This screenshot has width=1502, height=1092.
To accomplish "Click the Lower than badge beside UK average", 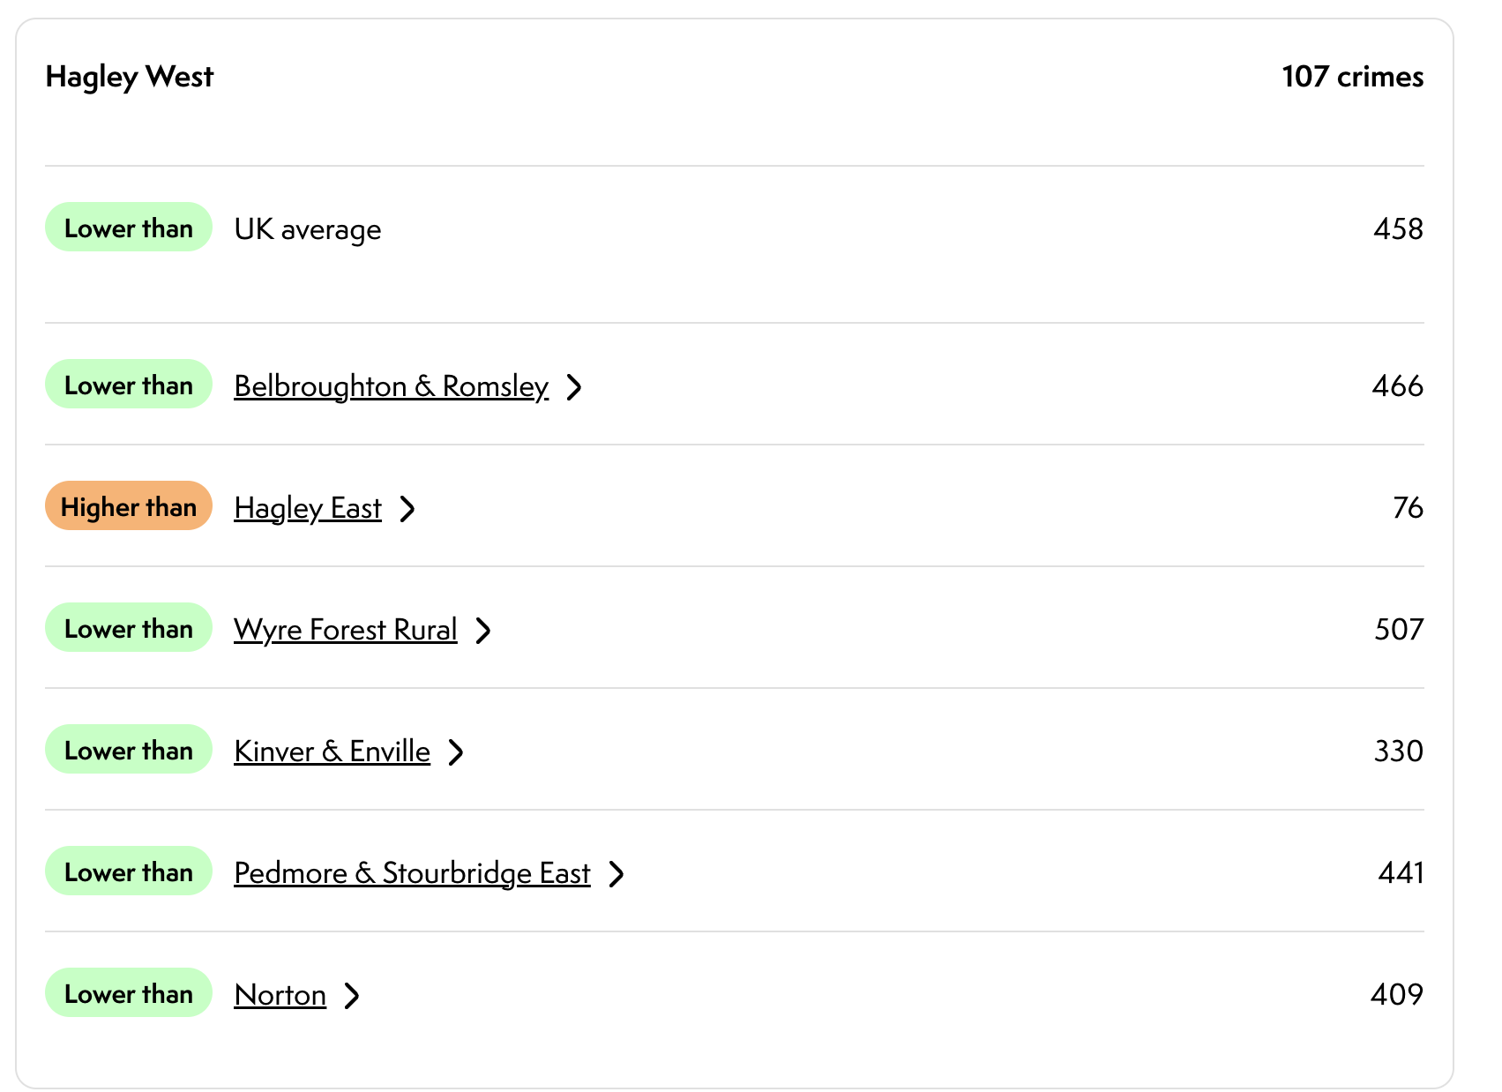I will pyautogui.click(x=129, y=228).
